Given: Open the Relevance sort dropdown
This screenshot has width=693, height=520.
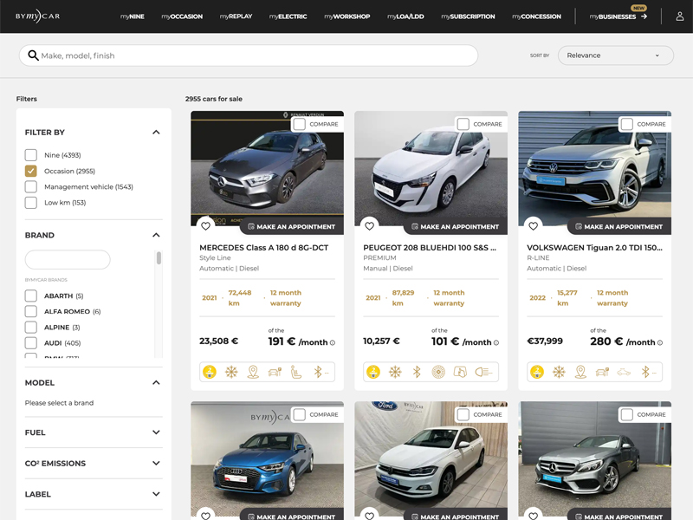Looking at the screenshot, I should 615,55.
